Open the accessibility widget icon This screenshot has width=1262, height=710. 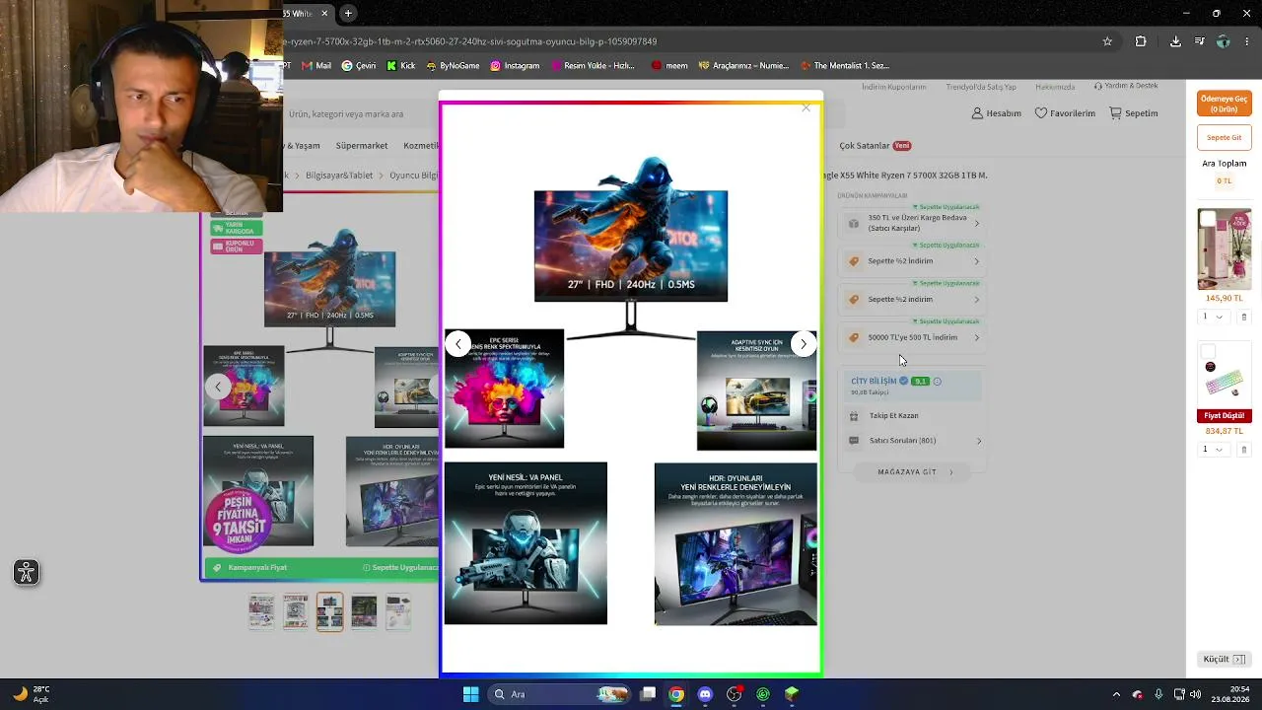(27, 572)
